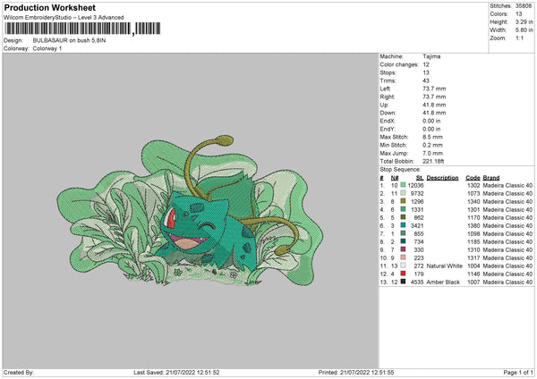
Task: Select the Amber Black color swatch
Action: point(404,282)
